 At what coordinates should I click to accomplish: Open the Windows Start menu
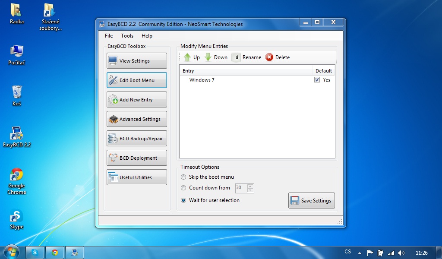point(11,252)
